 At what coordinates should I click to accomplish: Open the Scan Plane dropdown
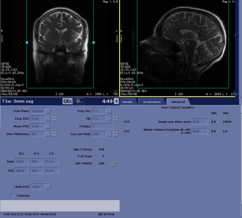click(x=48, y=111)
